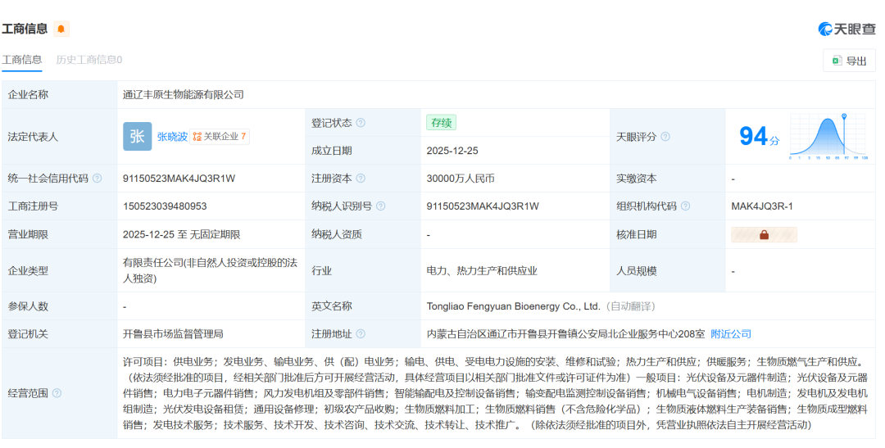885x448 pixels.
Task: Click help icon next to 注册资本
Action: pyautogui.click(x=361, y=179)
